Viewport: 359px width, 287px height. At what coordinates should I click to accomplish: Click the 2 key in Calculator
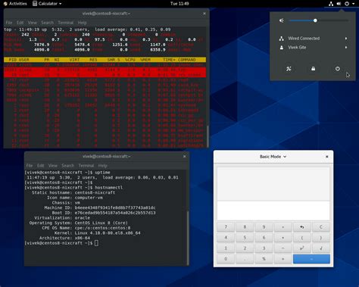245,248
